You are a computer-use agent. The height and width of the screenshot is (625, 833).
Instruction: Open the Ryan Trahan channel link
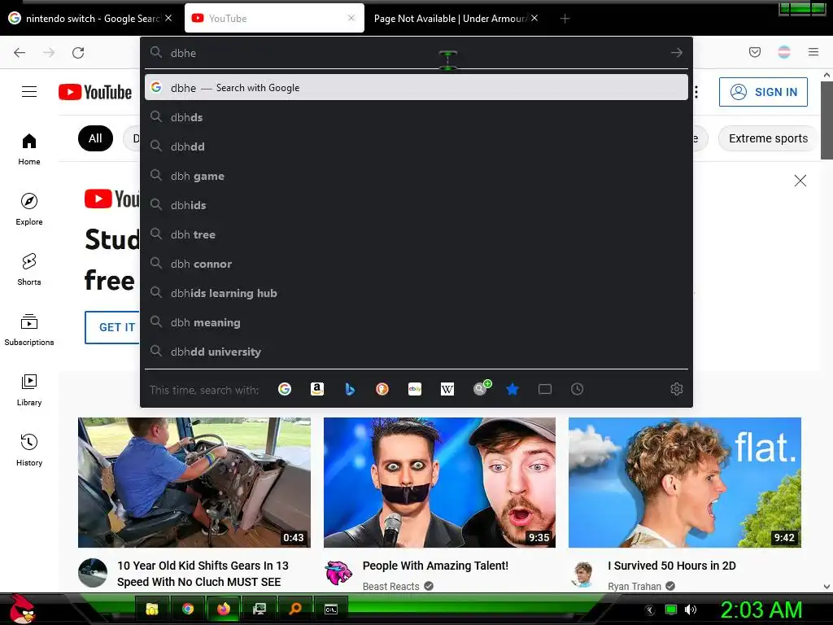pos(635,586)
